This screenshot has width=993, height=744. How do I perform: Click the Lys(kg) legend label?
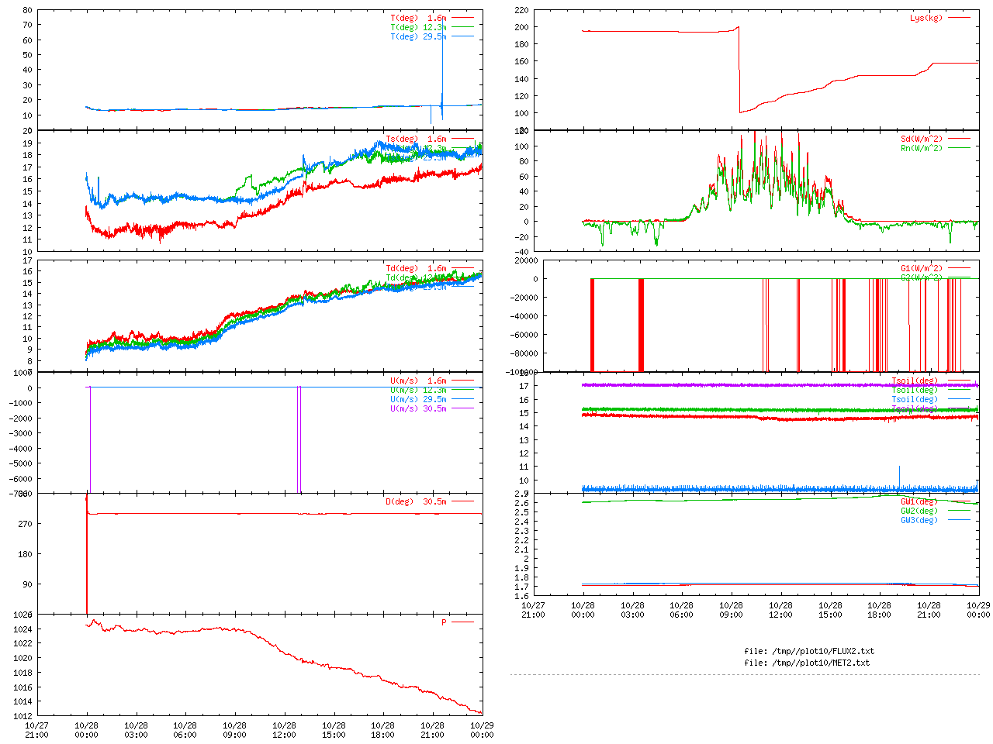[x=926, y=18]
